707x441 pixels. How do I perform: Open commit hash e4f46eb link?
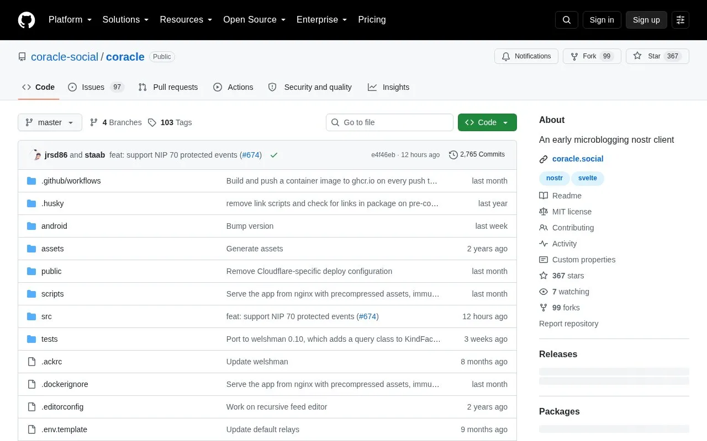pos(383,155)
